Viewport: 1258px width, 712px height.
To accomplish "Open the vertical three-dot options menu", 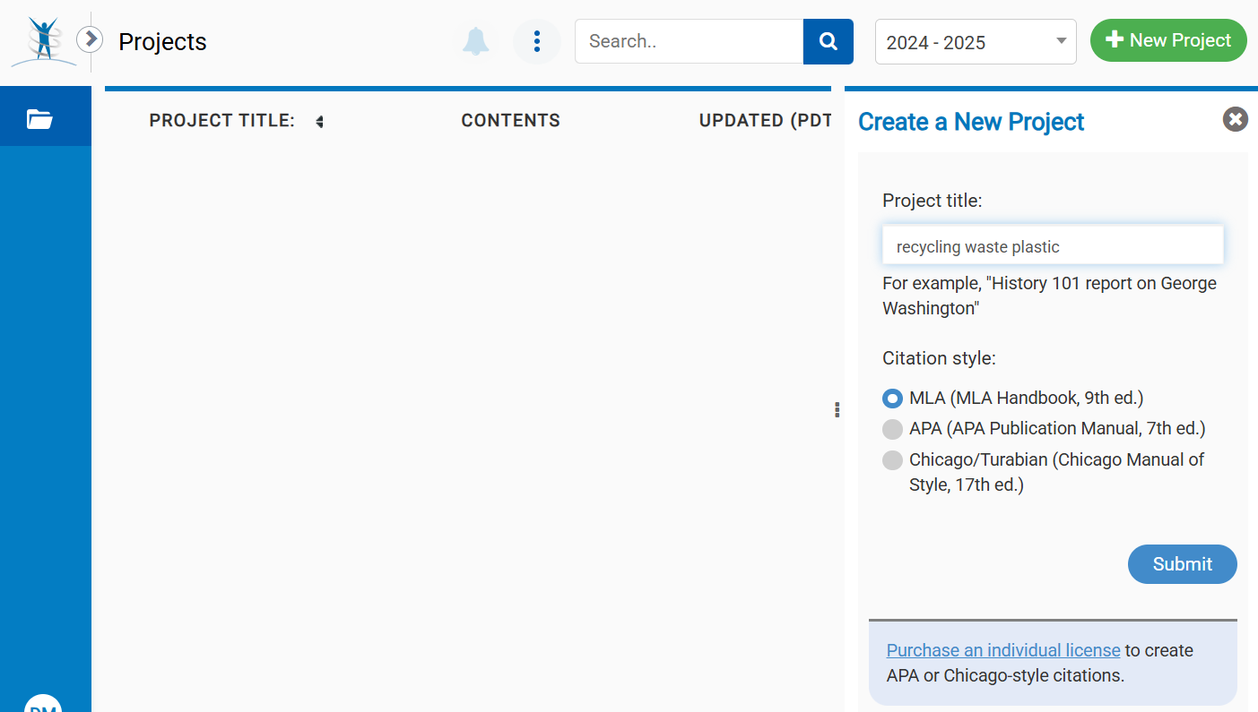I will coord(536,41).
